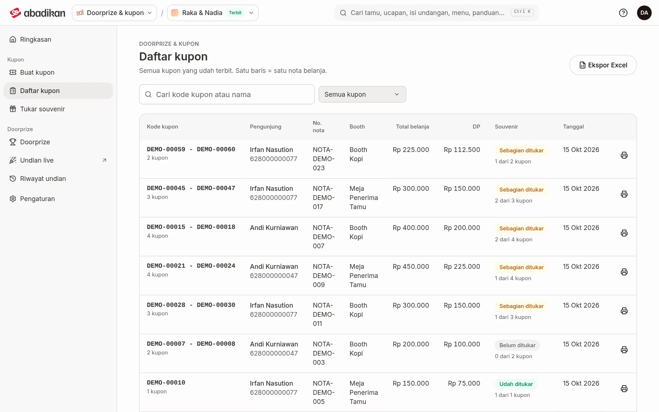Click the Pengaturan gear icon
The image size is (659, 412).
[x=13, y=198]
